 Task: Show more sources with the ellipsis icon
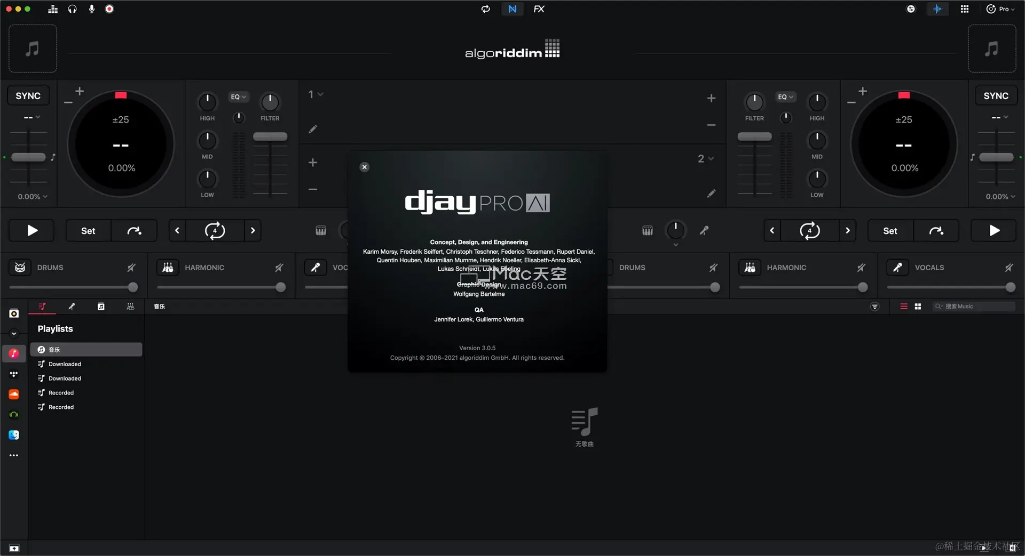click(14, 455)
